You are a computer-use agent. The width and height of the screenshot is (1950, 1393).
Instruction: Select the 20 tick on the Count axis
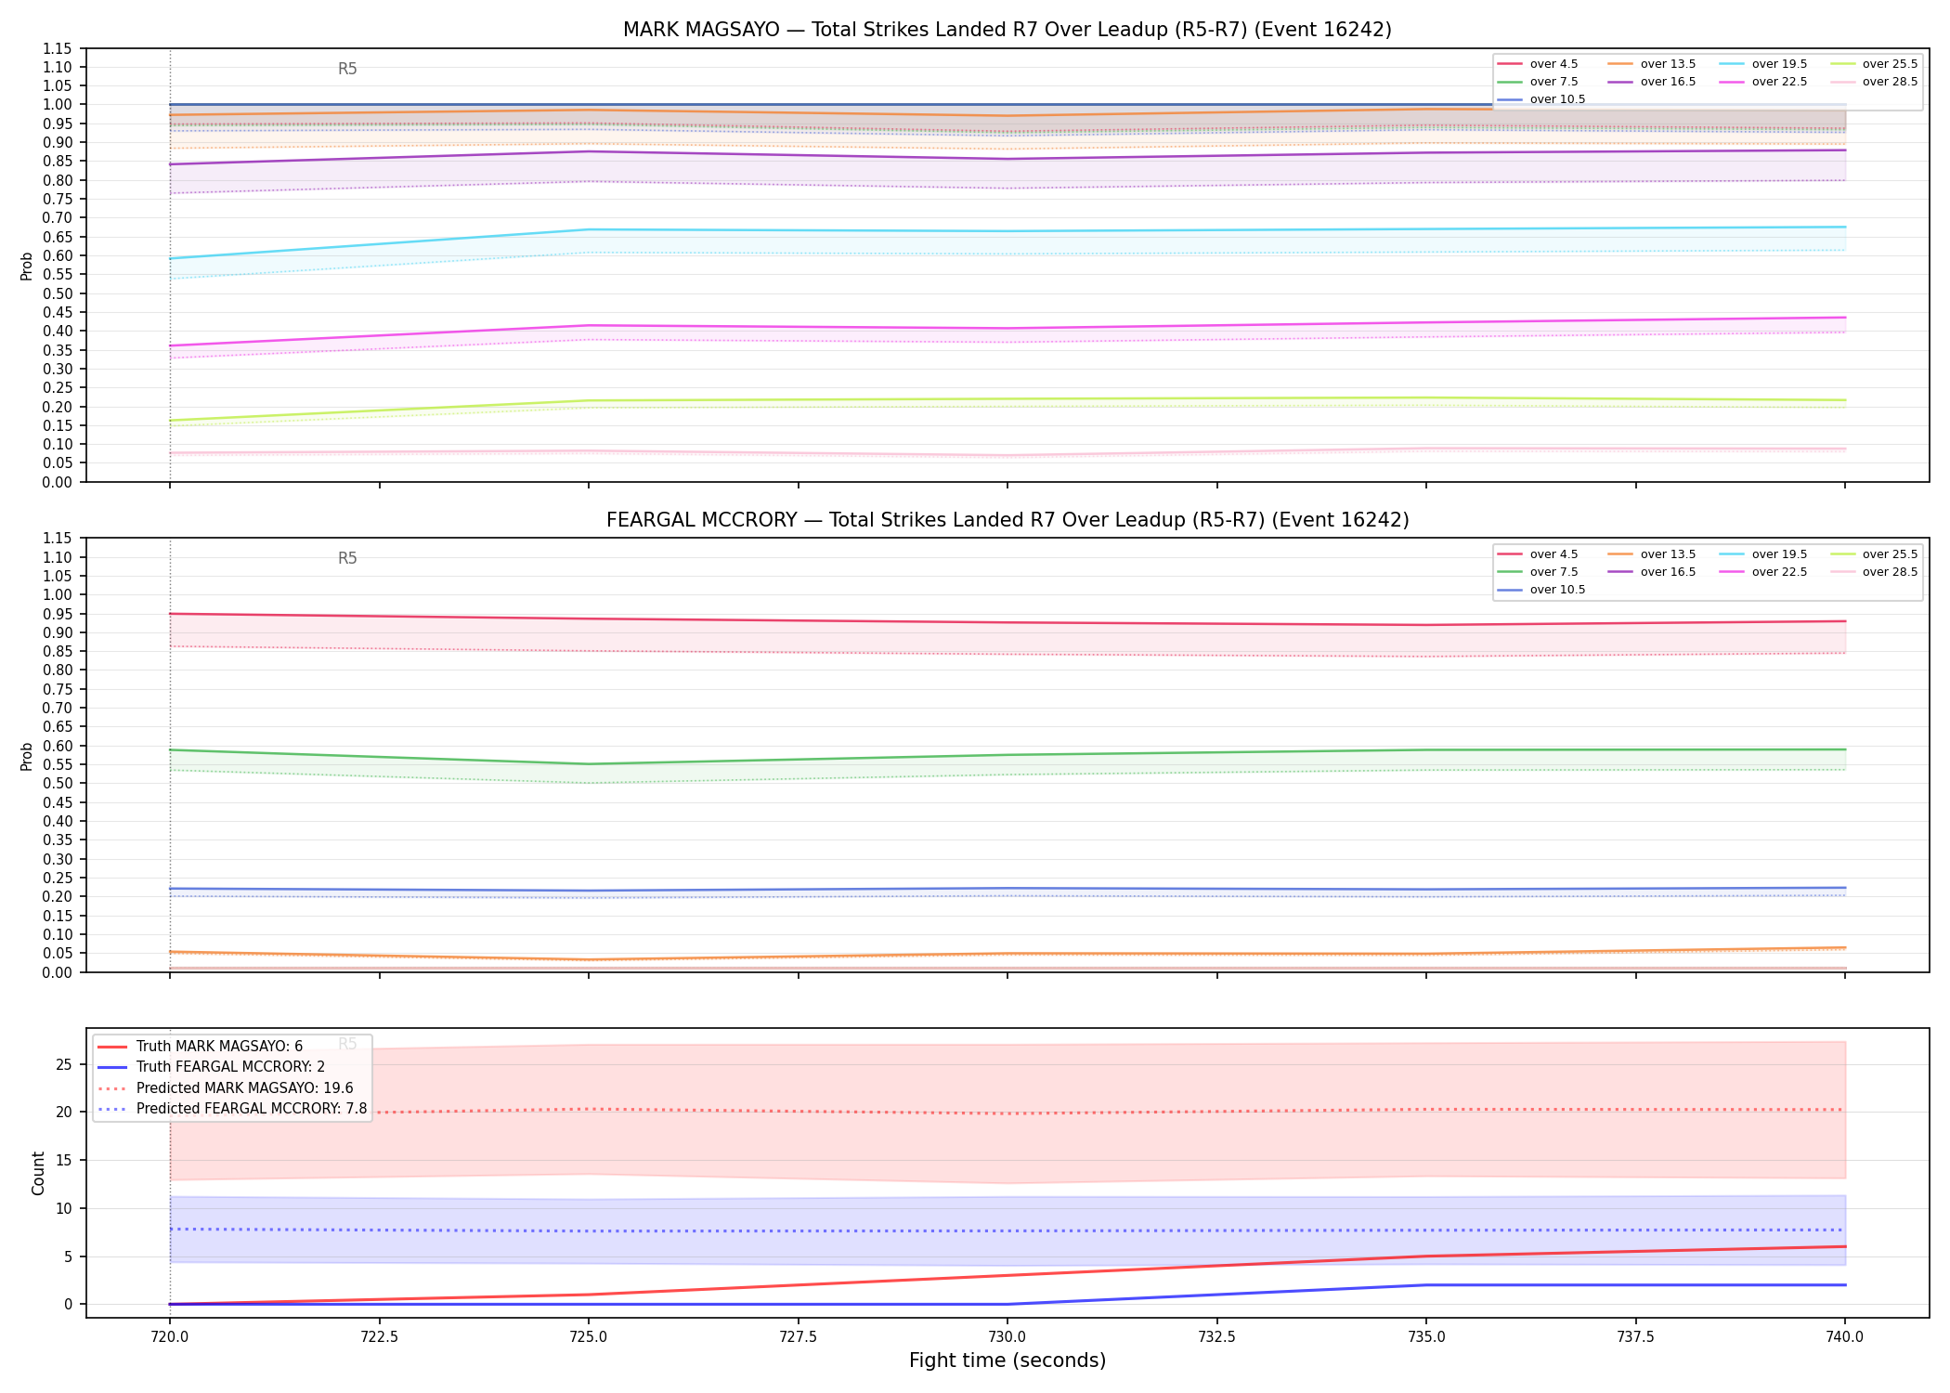pyautogui.click(x=64, y=1113)
